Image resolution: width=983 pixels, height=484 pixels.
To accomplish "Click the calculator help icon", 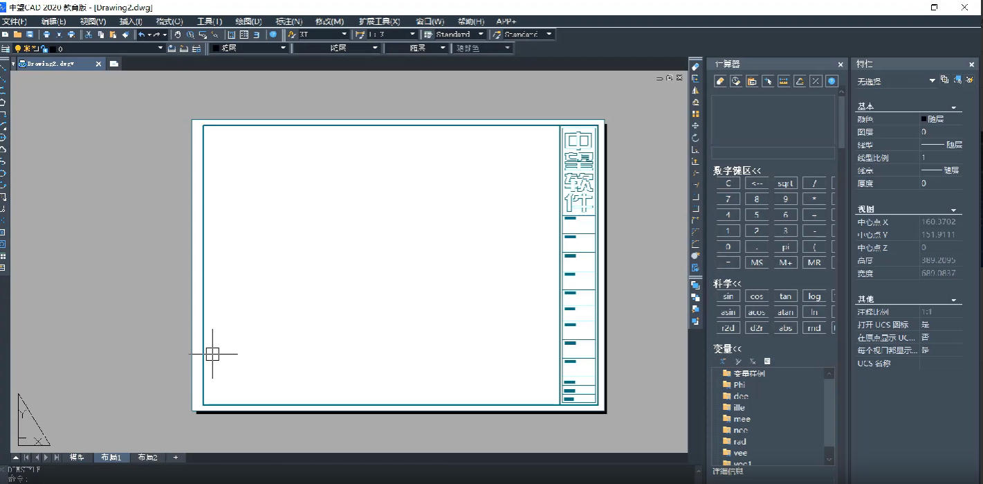I will coord(832,82).
